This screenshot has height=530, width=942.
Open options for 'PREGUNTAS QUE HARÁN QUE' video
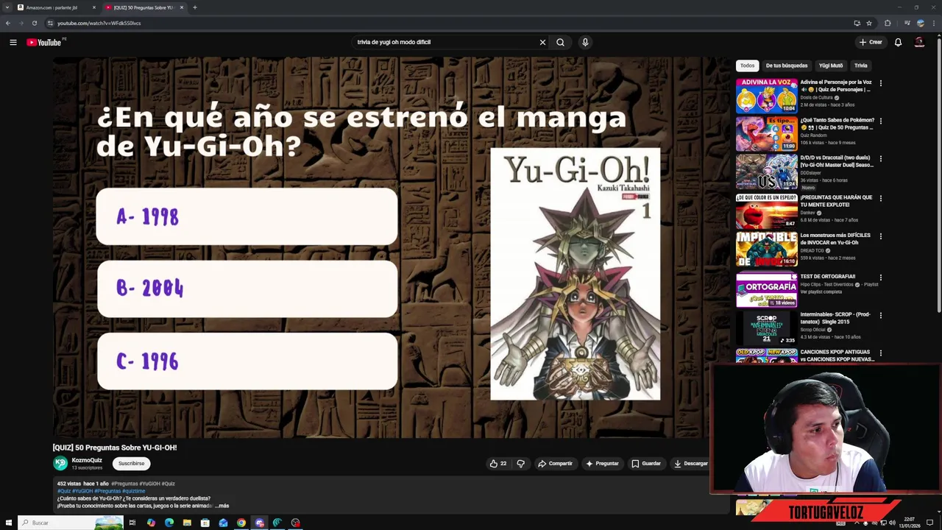[x=880, y=198]
